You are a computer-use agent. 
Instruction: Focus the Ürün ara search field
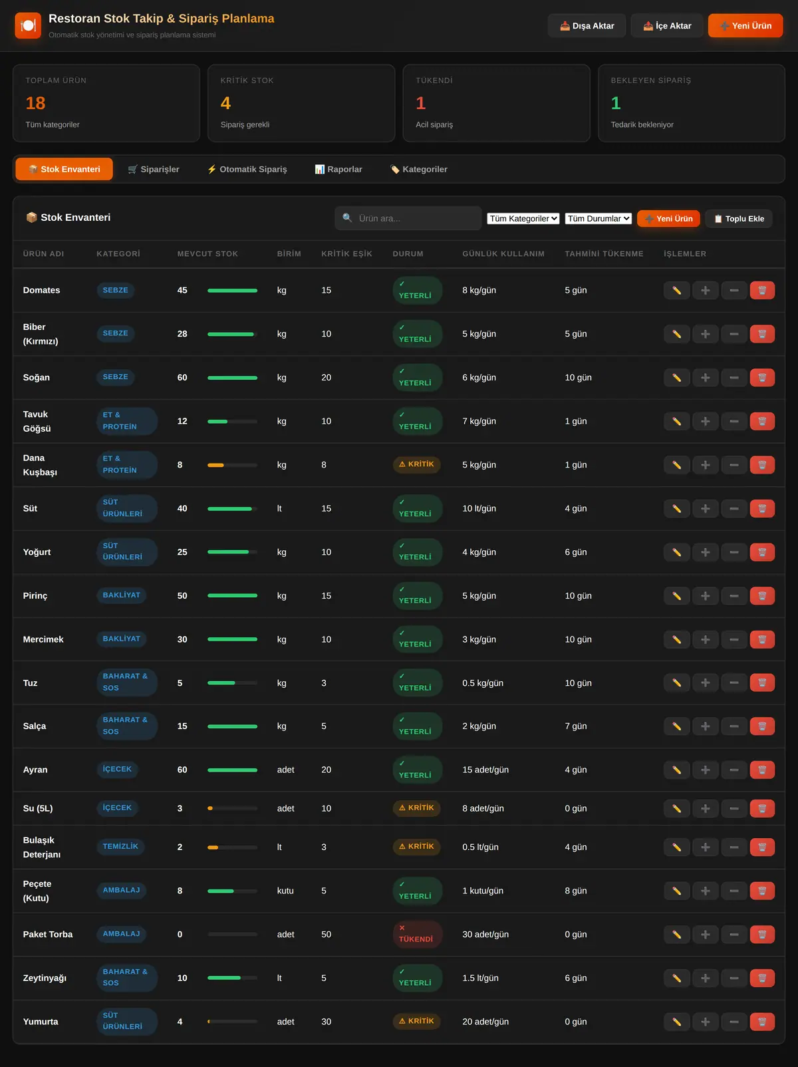click(408, 218)
